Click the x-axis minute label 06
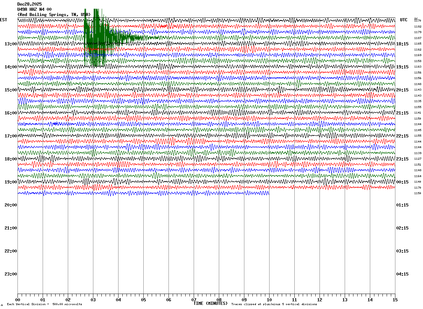Screen dimensions: 423x309 [169, 300]
